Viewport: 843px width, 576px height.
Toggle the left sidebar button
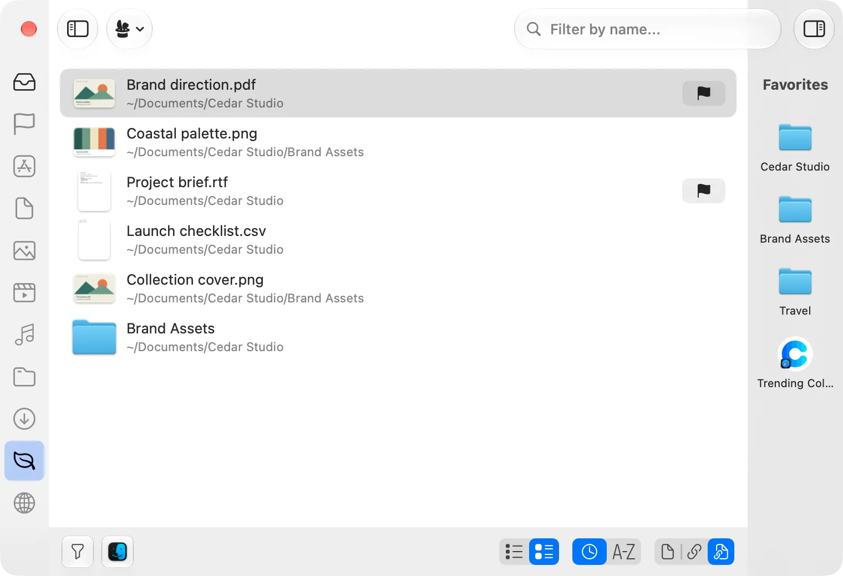pos(78,29)
